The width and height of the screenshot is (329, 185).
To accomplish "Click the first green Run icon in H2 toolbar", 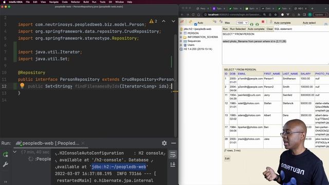I will [252, 24].
